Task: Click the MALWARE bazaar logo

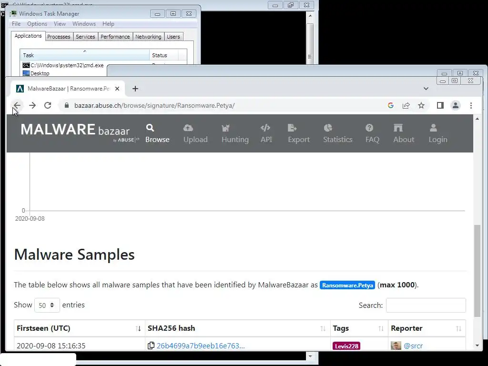Action: coord(80,133)
